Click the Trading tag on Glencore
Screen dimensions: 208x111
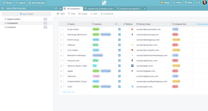coord(96,76)
